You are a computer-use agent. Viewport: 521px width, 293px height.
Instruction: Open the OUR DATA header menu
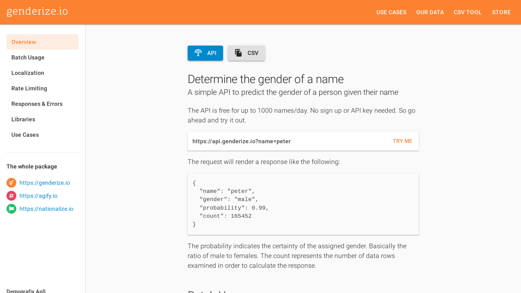click(430, 12)
